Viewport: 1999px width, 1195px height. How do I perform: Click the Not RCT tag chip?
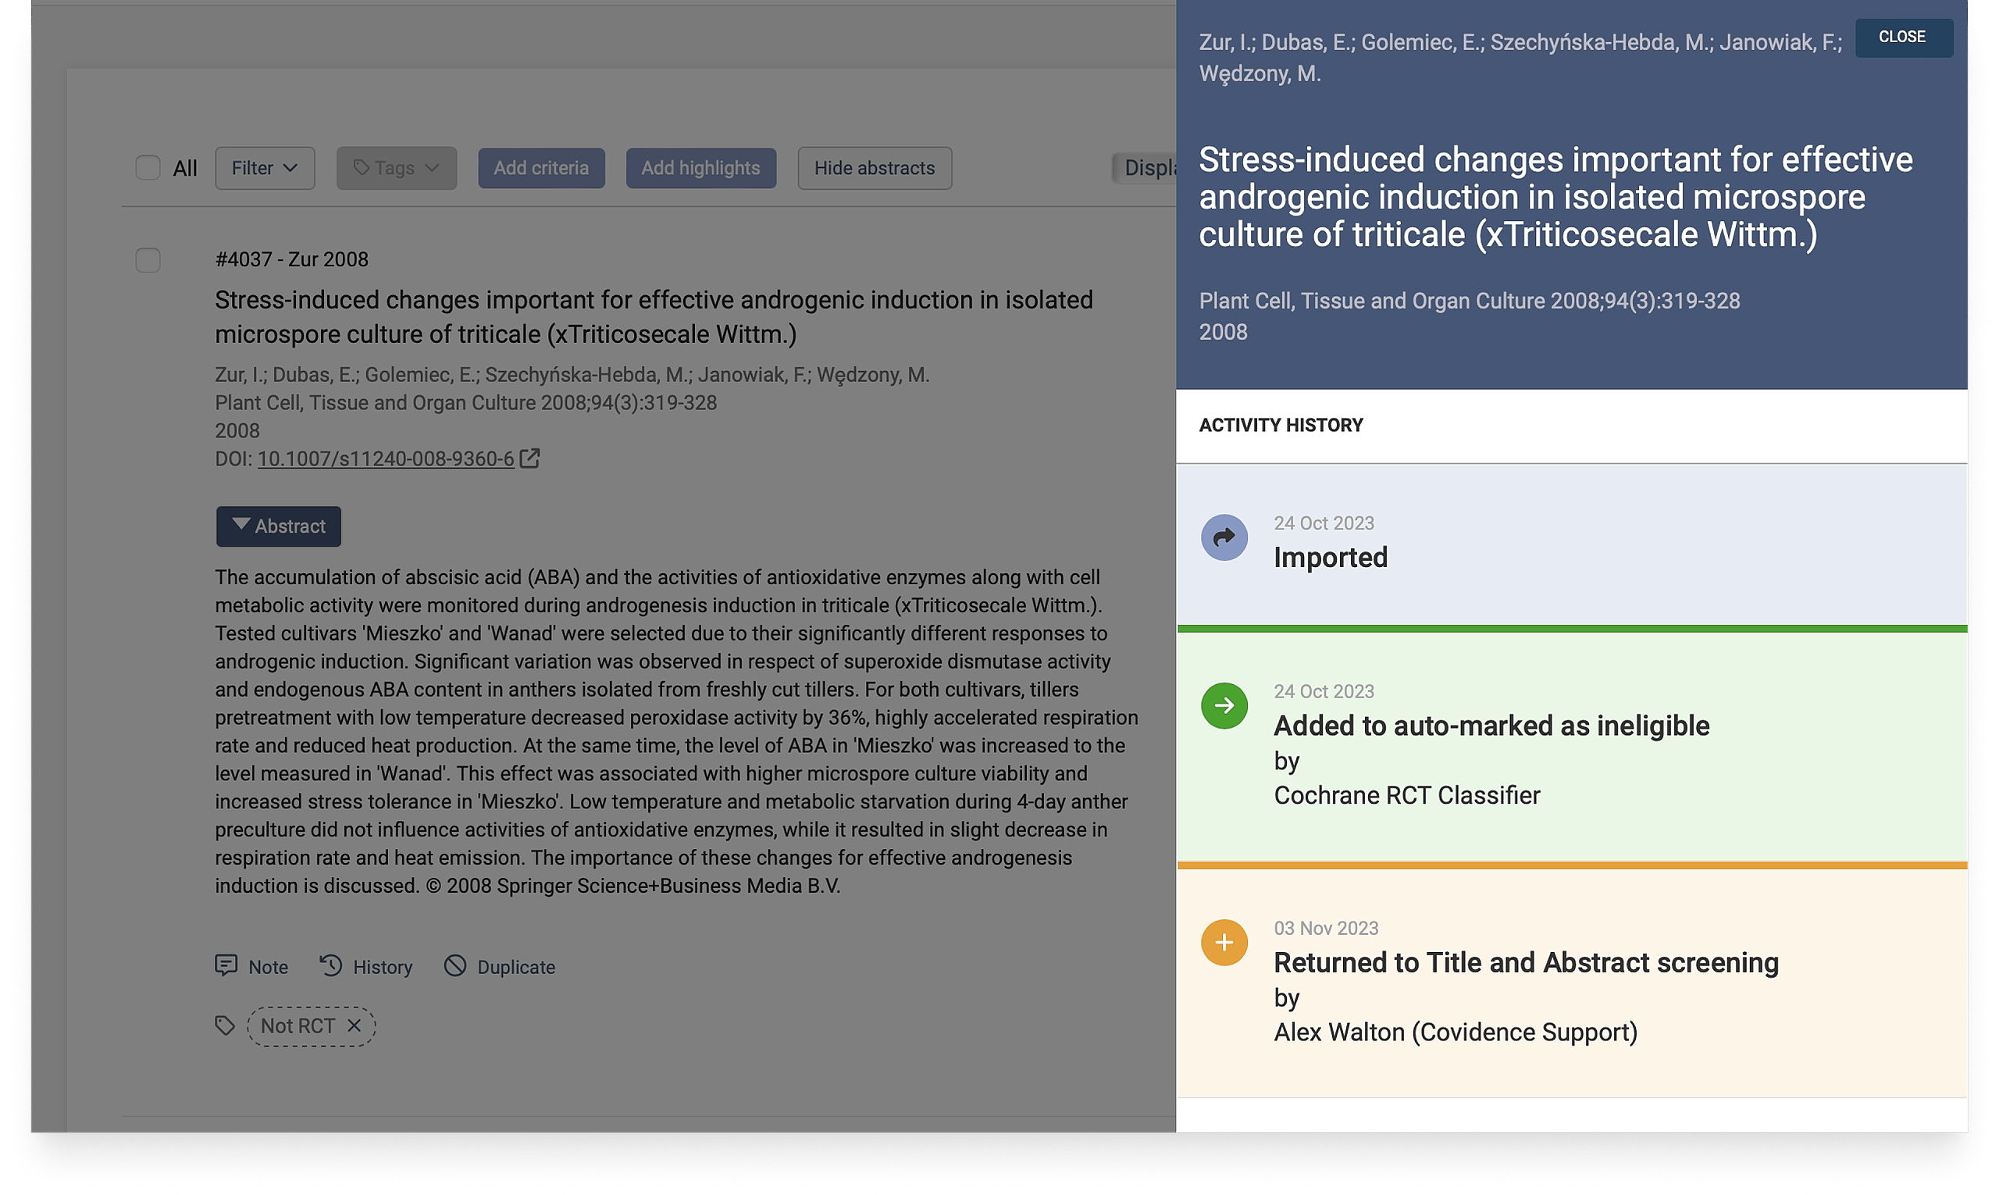[x=298, y=1026]
